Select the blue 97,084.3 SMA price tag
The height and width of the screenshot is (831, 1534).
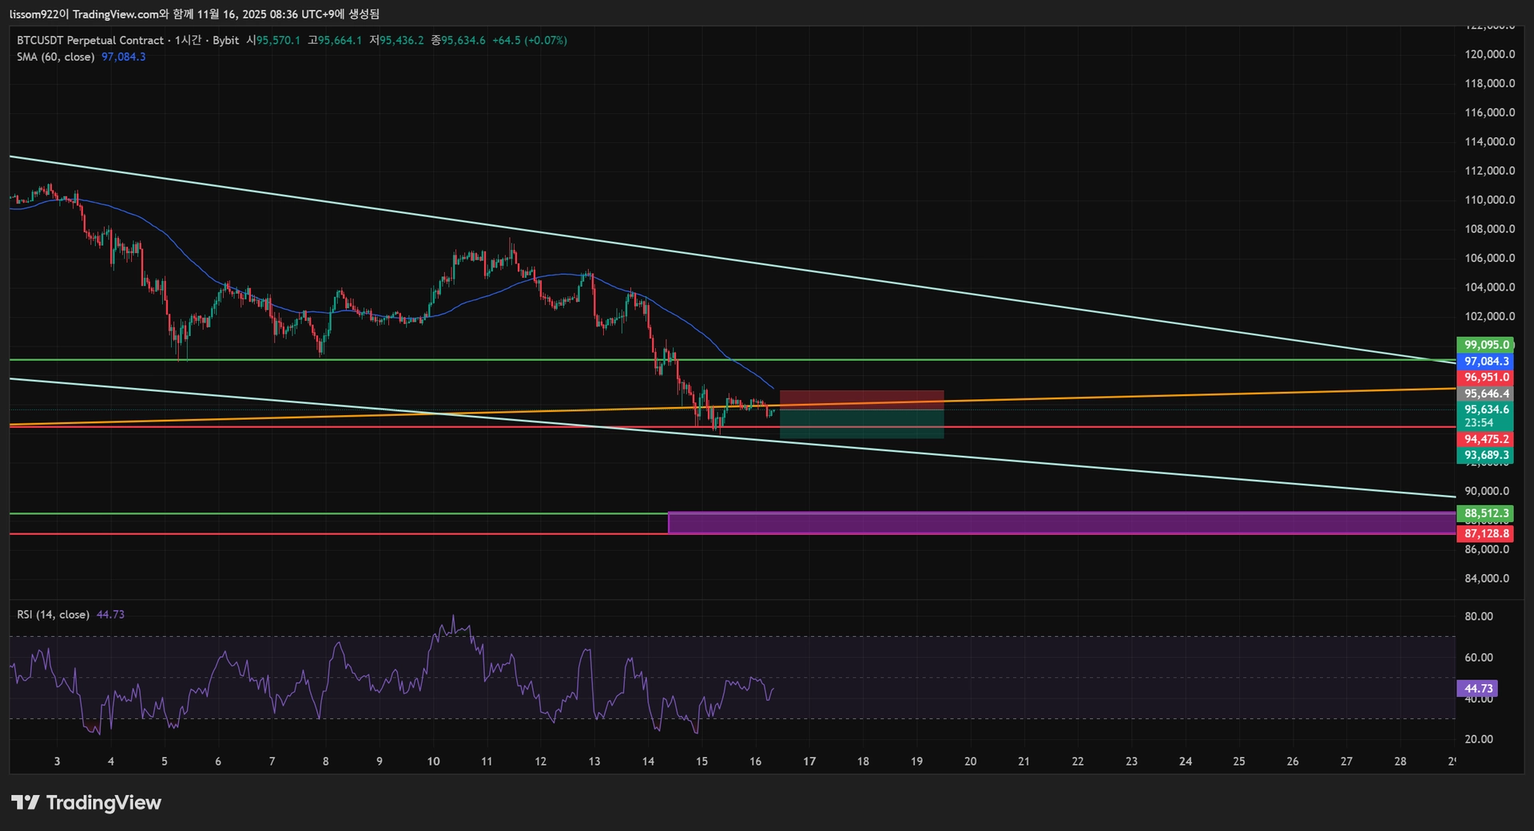[1485, 362]
